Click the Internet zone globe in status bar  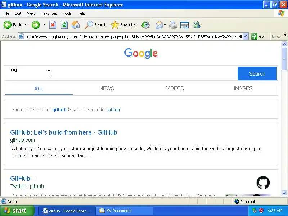(237, 202)
